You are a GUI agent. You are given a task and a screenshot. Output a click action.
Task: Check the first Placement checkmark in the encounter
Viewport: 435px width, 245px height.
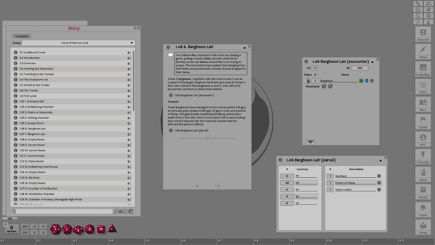[x=324, y=86]
